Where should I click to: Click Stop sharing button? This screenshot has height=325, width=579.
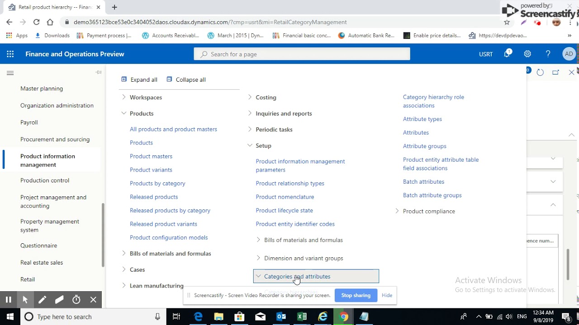[356, 295]
